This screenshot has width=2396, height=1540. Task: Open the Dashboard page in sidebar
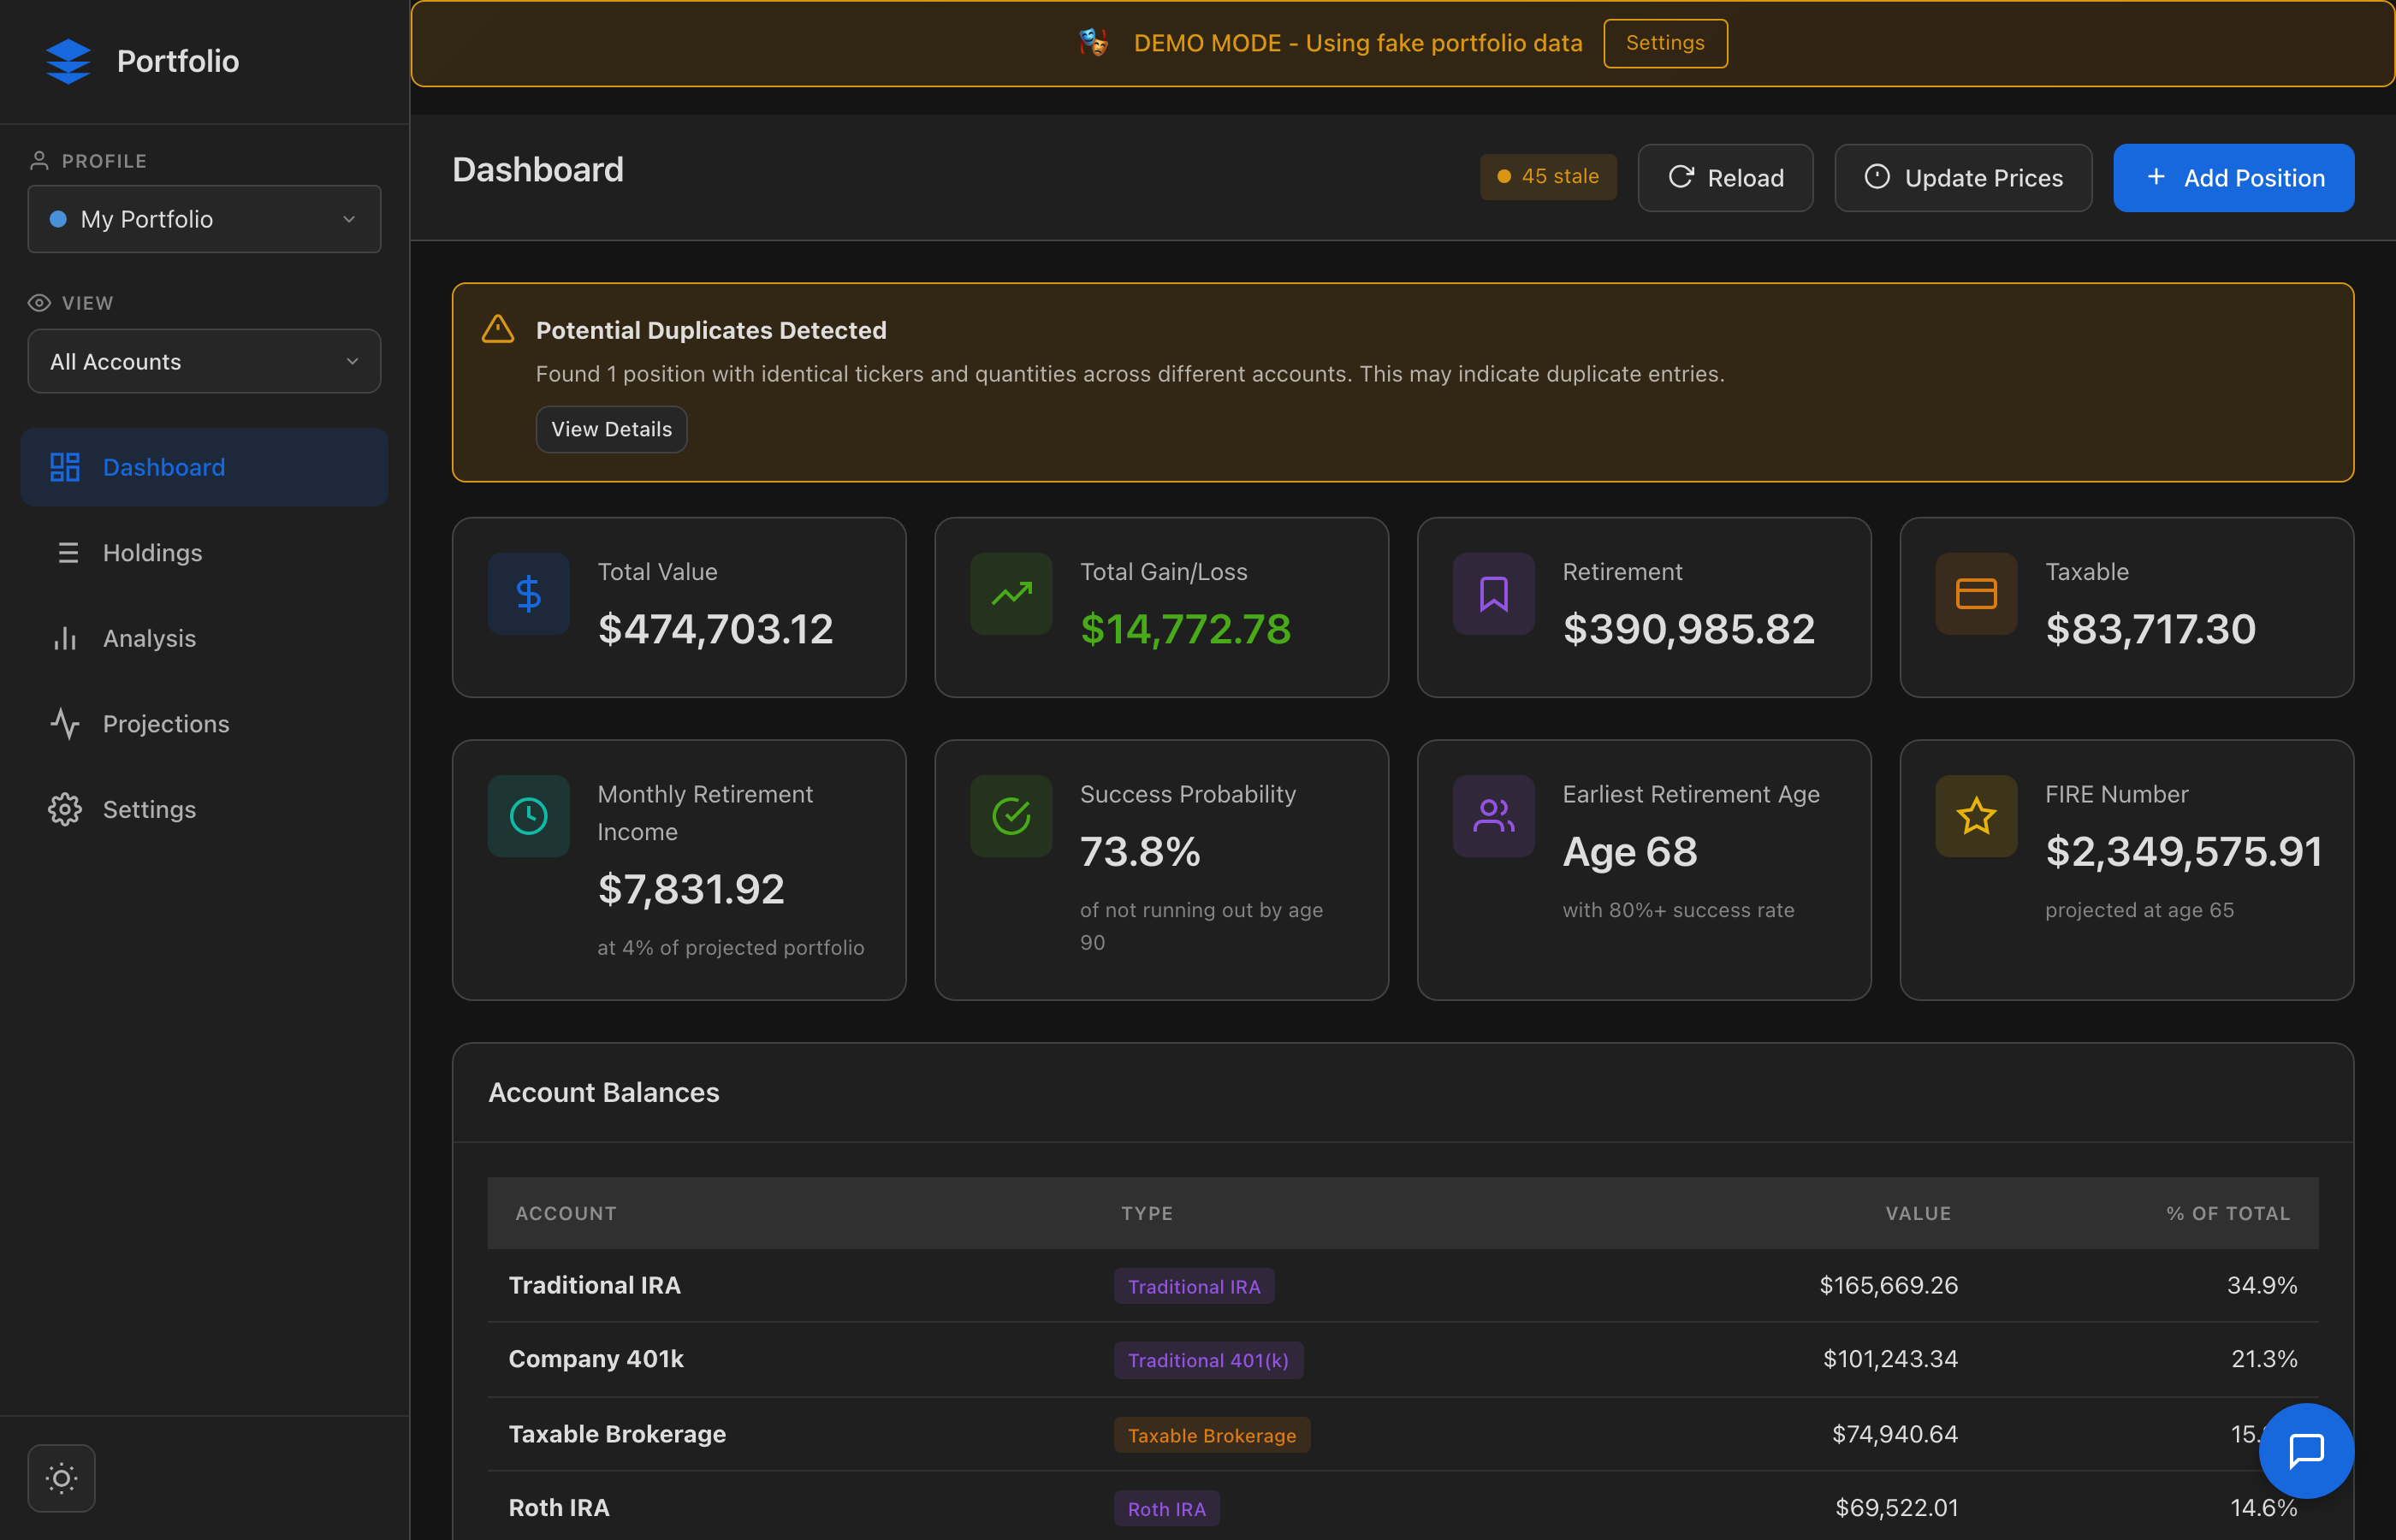(x=204, y=467)
